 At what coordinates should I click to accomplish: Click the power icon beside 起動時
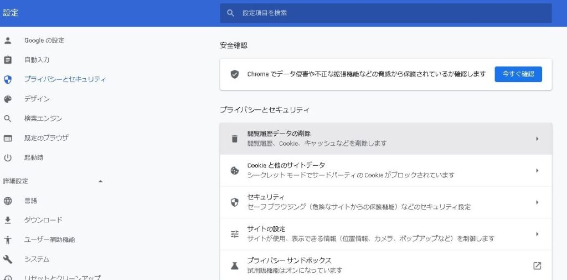pos(8,157)
